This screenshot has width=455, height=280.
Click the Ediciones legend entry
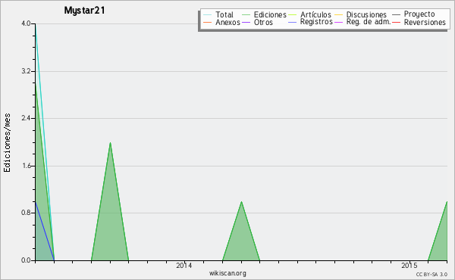pos(264,14)
